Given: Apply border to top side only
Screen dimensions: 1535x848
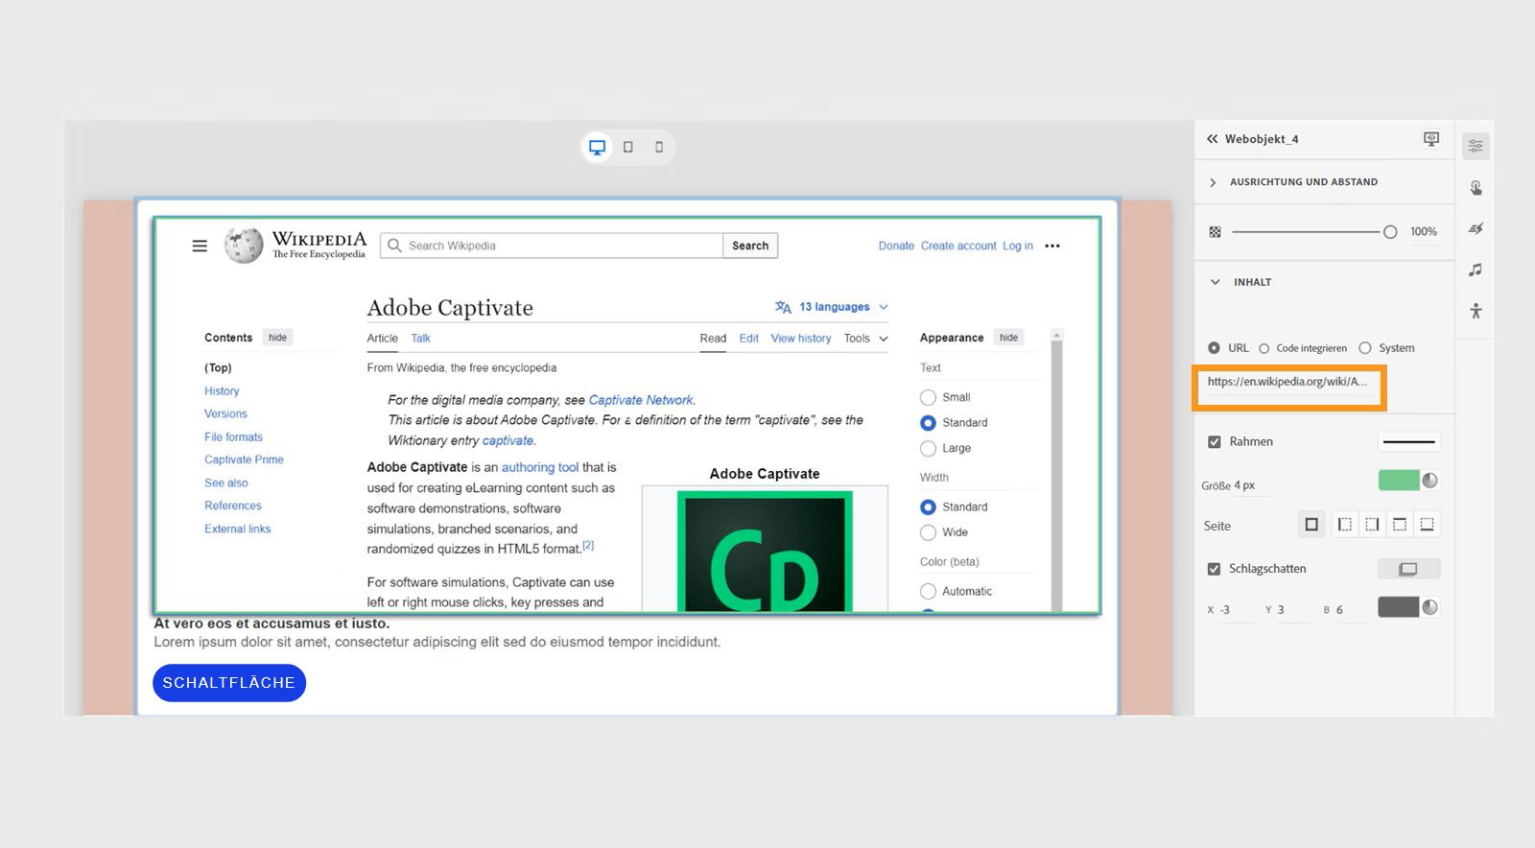Looking at the screenshot, I should pyautogui.click(x=1400, y=525).
